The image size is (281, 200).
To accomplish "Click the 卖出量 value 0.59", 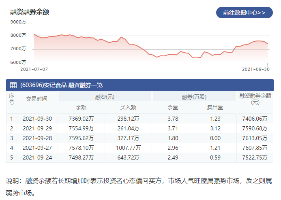I will click(215, 157).
